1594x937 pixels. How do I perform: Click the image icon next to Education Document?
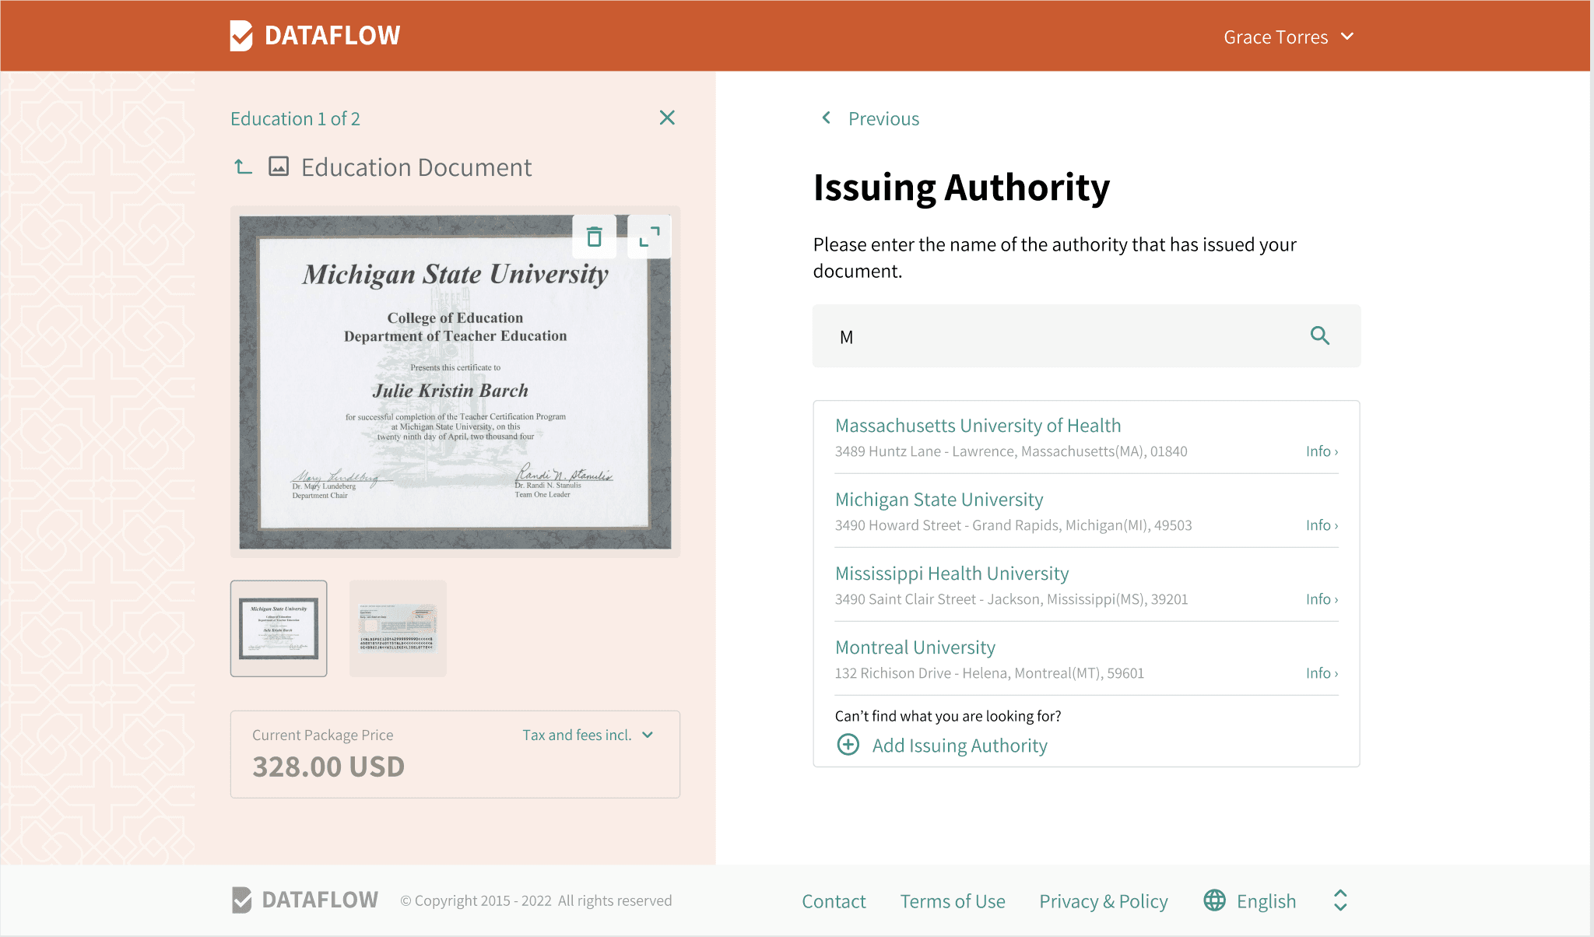pyautogui.click(x=279, y=167)
